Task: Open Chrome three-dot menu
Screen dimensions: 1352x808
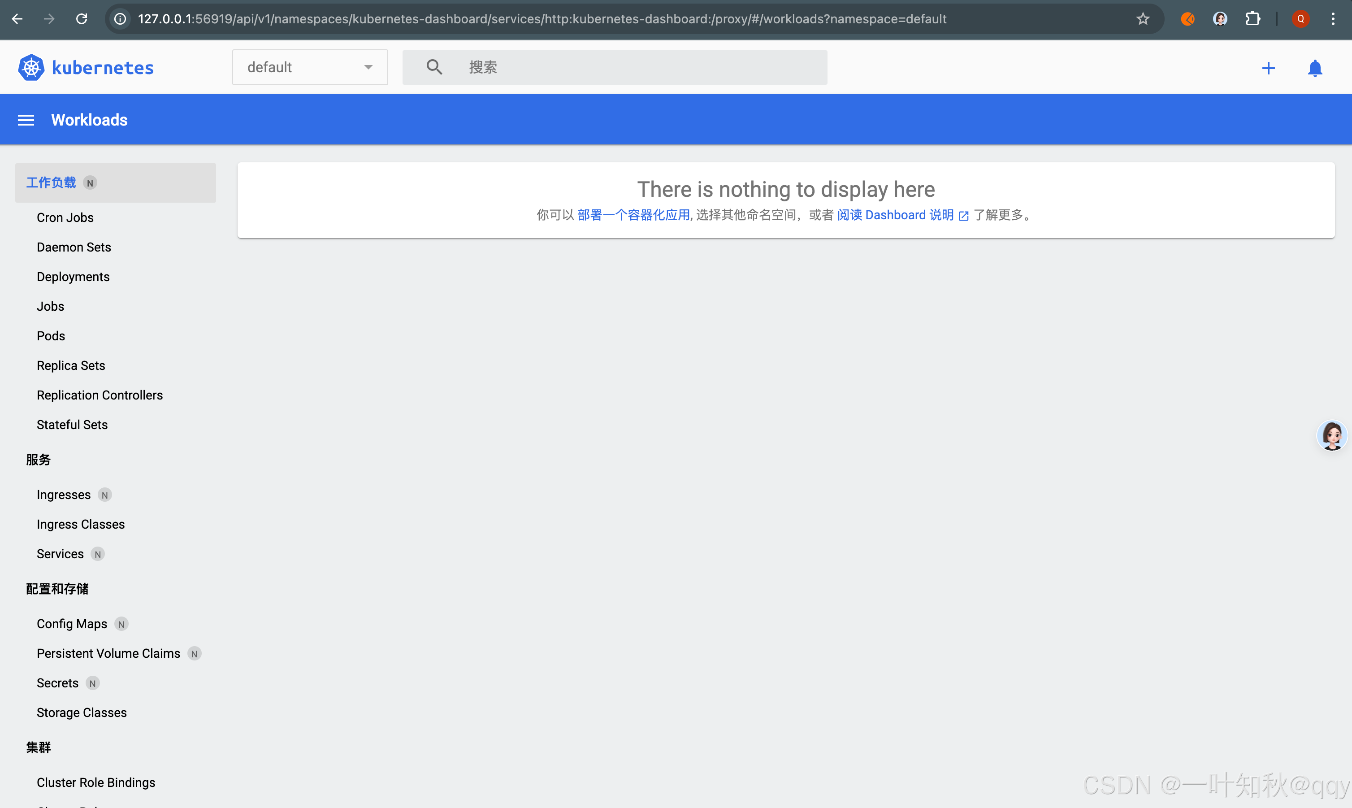Action: coord(1333,19)
